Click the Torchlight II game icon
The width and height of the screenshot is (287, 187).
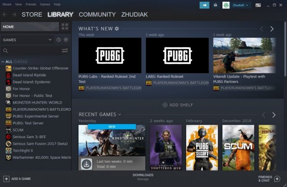pyautogui.click(x=9, y=151)
